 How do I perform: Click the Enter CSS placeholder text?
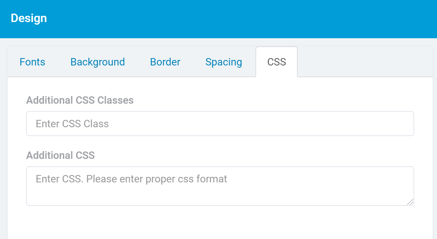(131, 179)
